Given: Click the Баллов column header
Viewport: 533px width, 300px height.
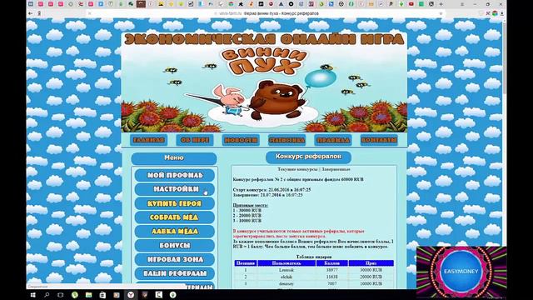Looking at the screenshot, I should (x=332, y=263).
